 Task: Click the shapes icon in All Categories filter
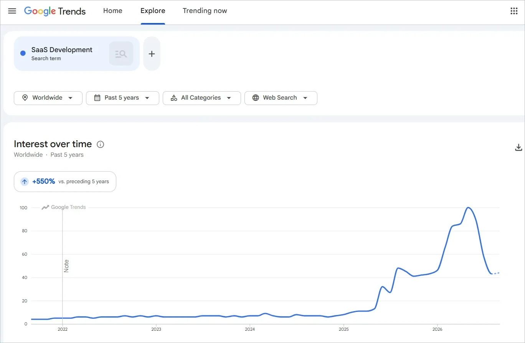click(174, 98)
